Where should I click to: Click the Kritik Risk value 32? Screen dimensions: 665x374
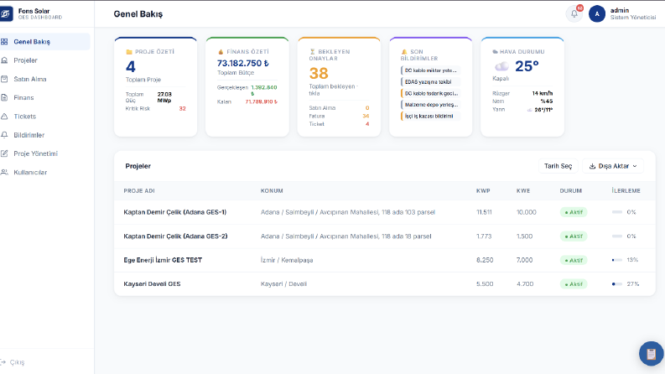pos(182,108)
